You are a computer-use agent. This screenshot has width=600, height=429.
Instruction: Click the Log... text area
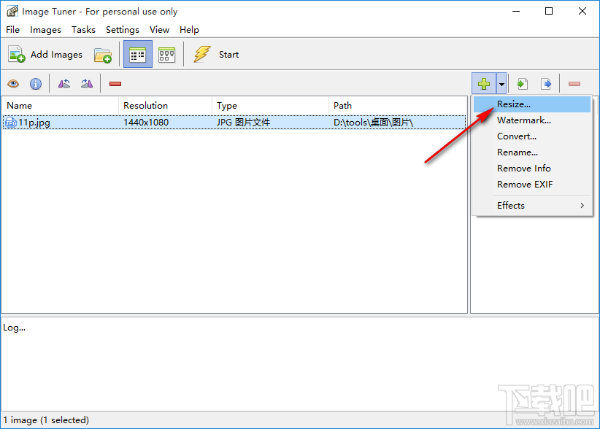[x=300, y=363]
